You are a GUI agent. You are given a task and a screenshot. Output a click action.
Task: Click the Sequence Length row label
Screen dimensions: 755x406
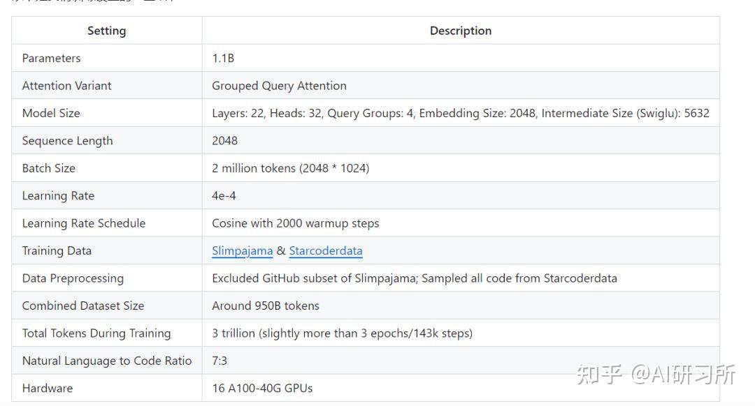click(x=67, y=141)
